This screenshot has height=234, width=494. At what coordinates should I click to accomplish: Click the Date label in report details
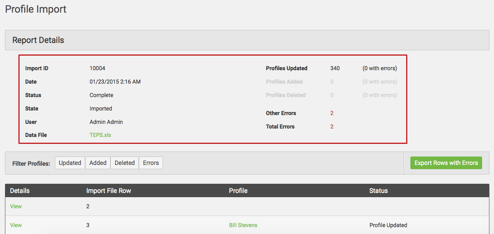(x=31, y=82)
